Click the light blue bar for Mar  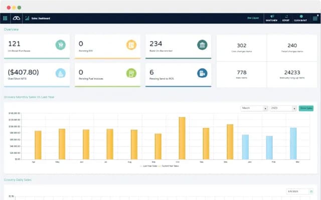pos(293,143)
